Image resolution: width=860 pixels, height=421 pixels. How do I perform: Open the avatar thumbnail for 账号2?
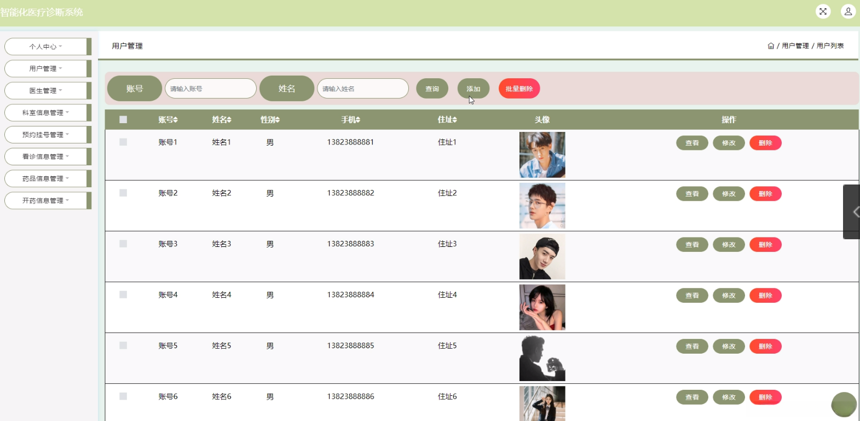click(x=542, y=206)
